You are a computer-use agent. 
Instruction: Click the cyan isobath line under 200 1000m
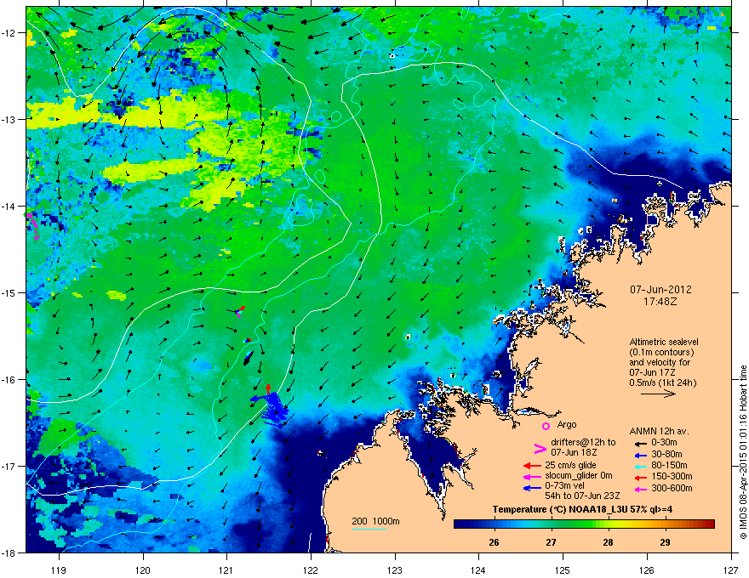369,529
